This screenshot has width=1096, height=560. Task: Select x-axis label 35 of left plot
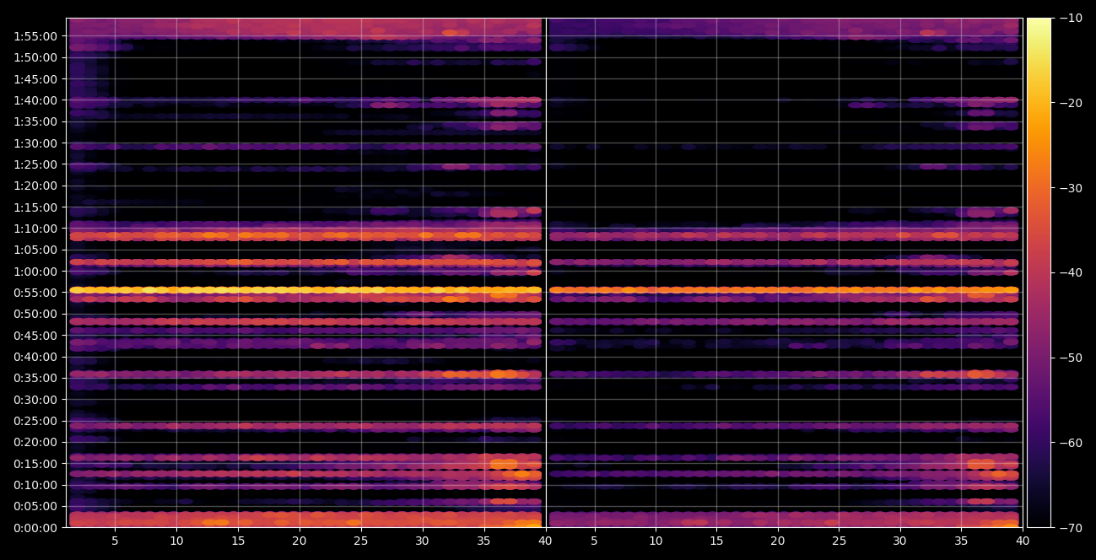pyautogui.click(x=483, y=540)
